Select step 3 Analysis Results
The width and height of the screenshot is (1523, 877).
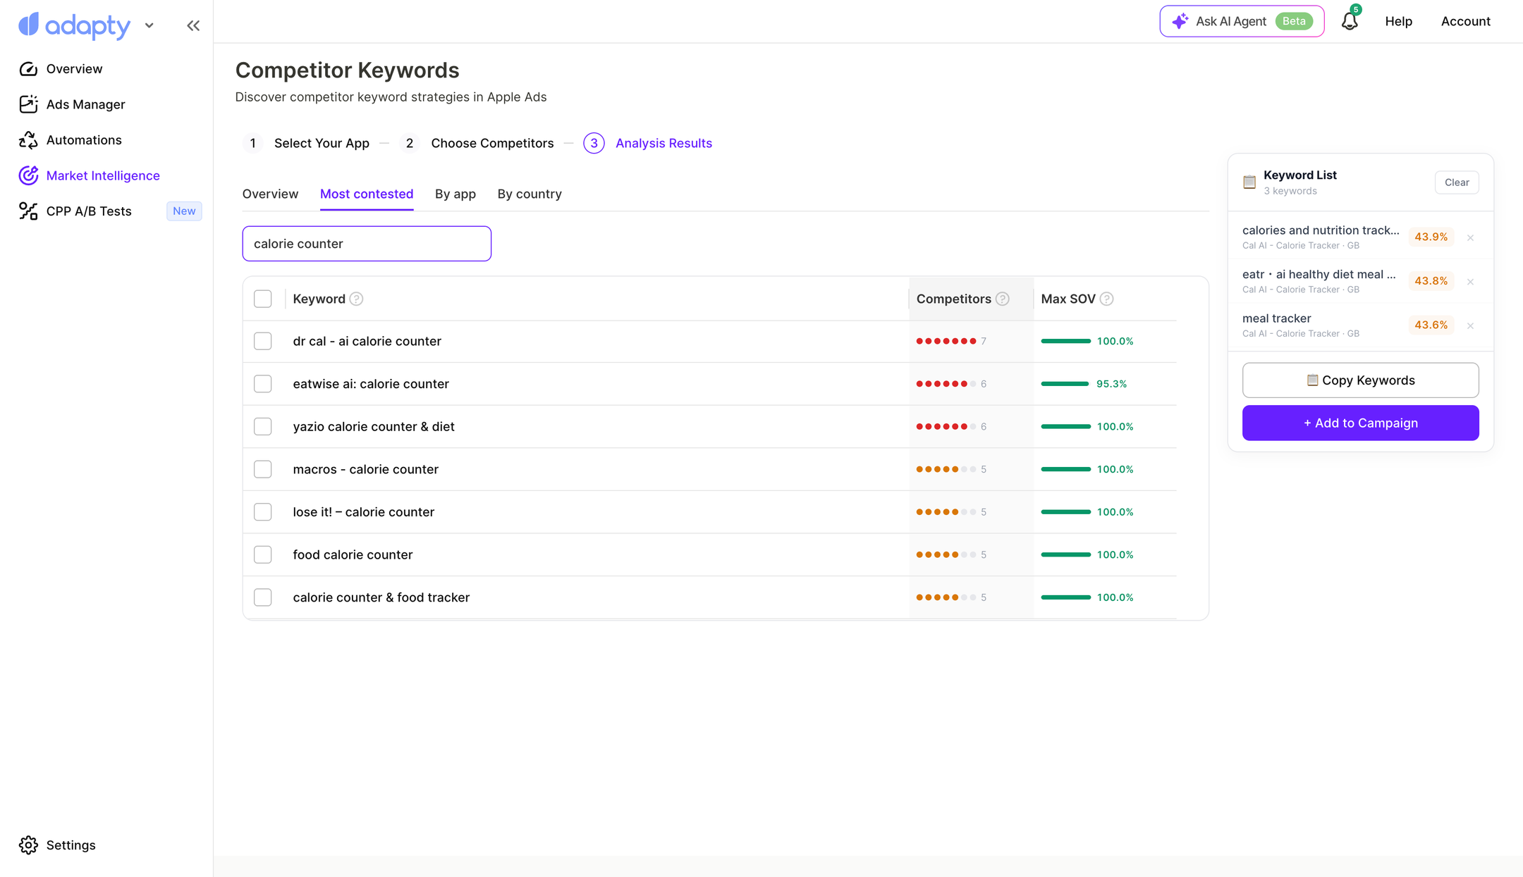pos(647,144)
